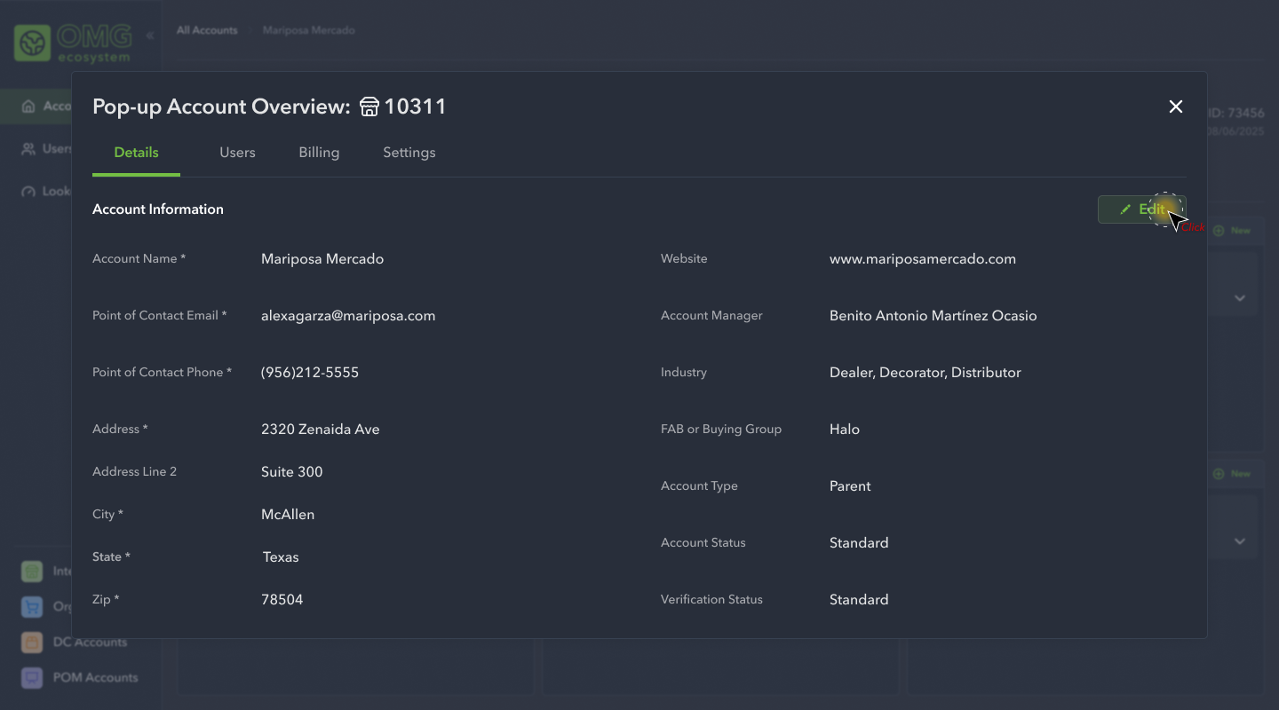The width and height of the screenshot is (1279, 710).
Task: Click the home icon for Accounts in sidebar
Action: (28, 106)
